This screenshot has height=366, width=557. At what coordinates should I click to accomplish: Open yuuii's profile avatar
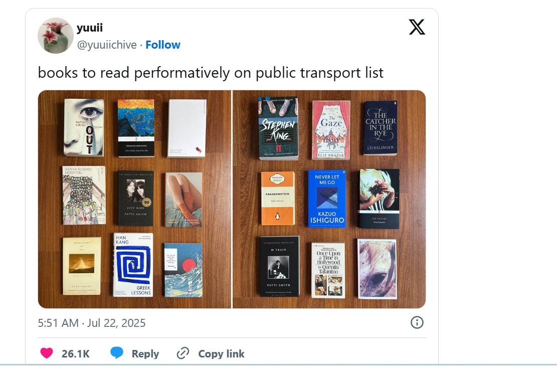tap(56, 36)
